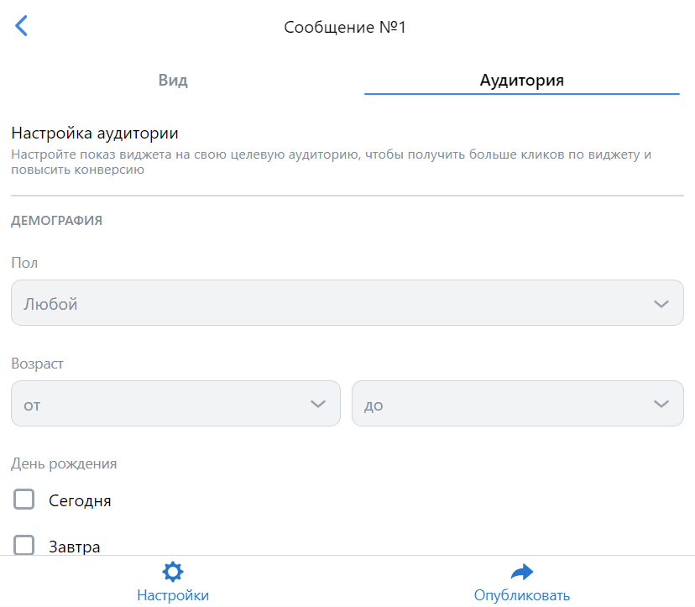This screenshot has height=607, width=695.
Task: Click the ДЕМОГРАФИЯ section header
Action: pos(57,221)
